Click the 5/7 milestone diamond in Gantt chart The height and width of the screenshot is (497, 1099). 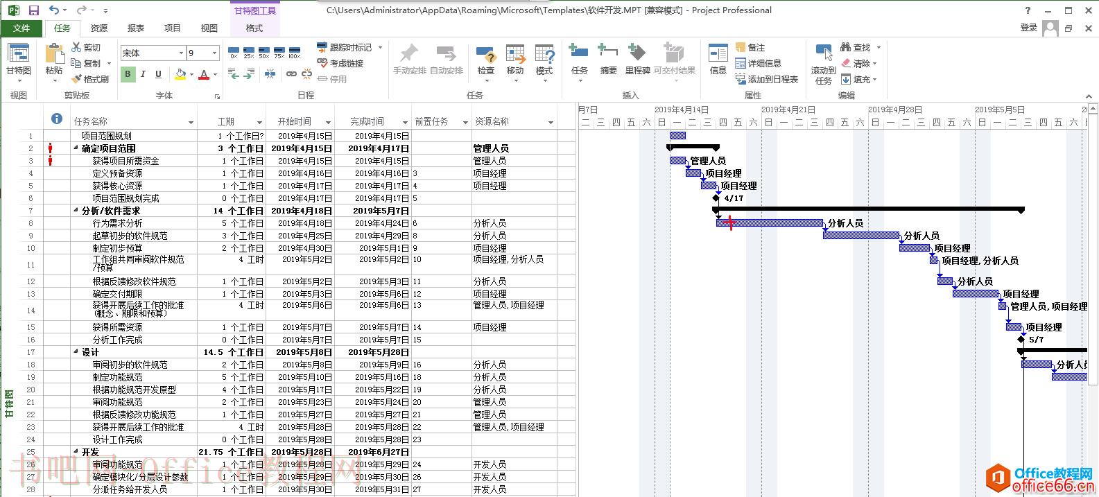tap(1021, 340)
